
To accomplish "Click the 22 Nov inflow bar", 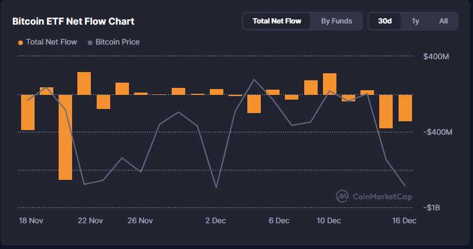I will (x=84, y=83).
